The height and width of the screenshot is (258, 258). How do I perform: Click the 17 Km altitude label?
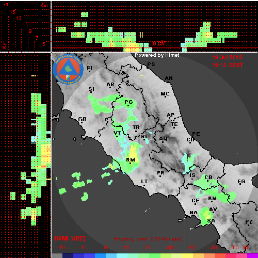coord(6,5)
